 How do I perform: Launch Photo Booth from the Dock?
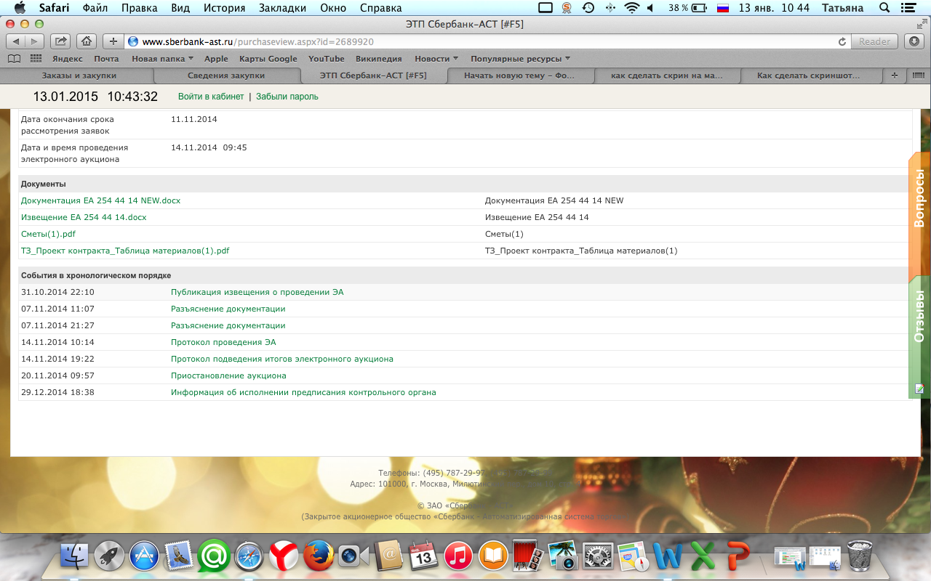pos(529,557)
